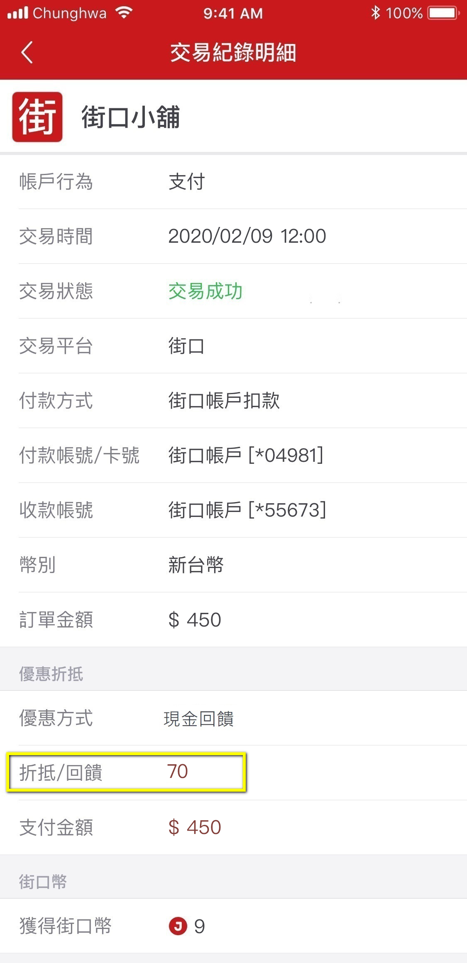Screen dimensions: 467x963
Task: Select the 交易時間 2020/02/09 12:00 value
Action: point(247,236)
